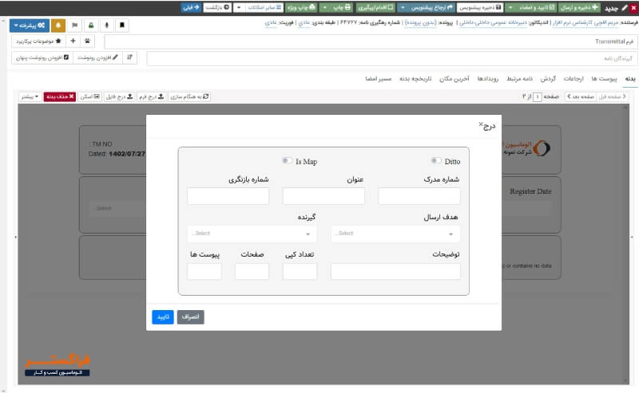Click the green lock icon button

[x=91, y=26]
